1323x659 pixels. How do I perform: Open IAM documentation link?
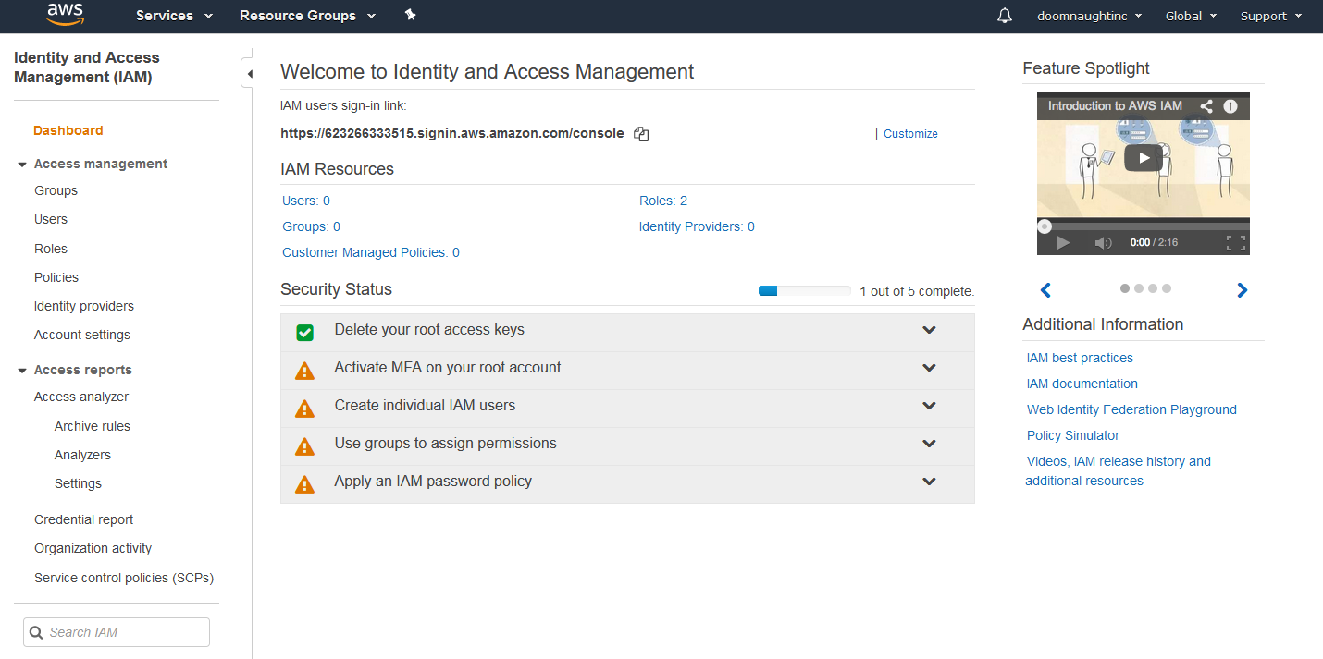1082,384
